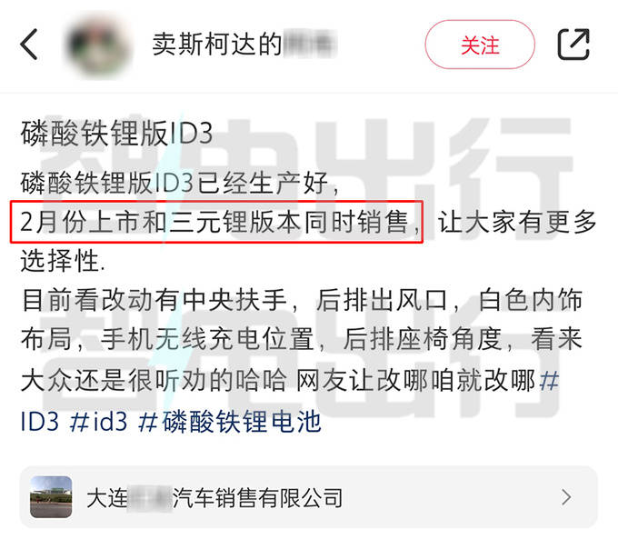Expand company card with the right chevron
This screenshot has width=618, height=539.
tap(566, 497)
